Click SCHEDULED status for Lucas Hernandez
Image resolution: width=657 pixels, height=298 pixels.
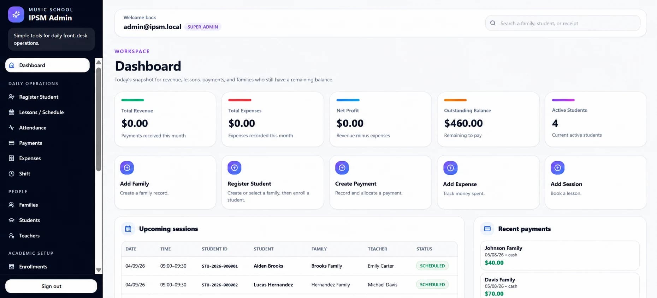(x=432, y=285)
